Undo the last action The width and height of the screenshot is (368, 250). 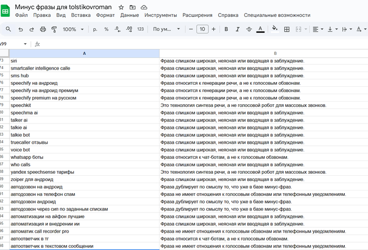tap(21, 29)
